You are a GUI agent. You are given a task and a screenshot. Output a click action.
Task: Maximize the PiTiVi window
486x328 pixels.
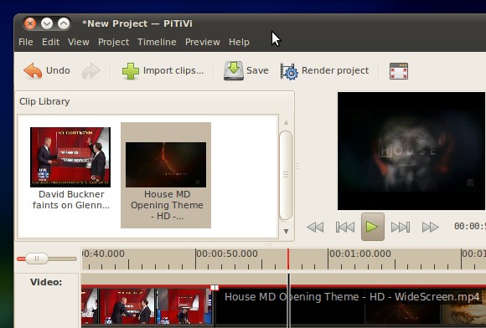(x=64, y=23)
